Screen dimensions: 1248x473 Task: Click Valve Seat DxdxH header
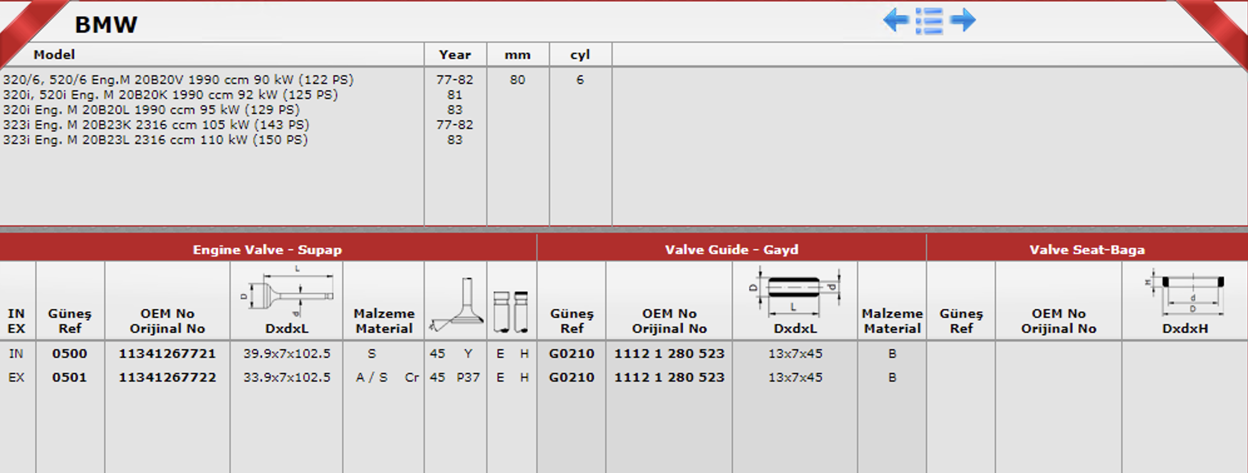[x=1185, y=328]
